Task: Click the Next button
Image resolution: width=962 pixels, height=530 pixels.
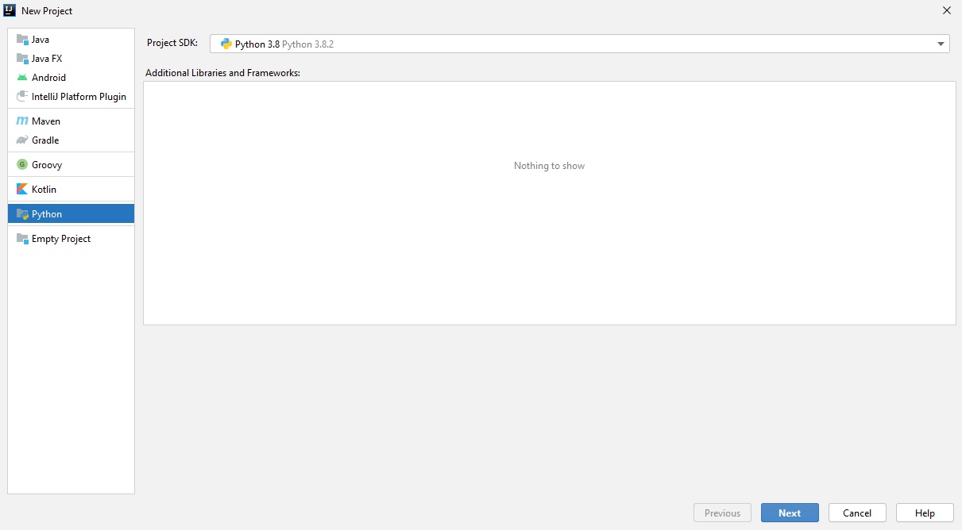Action: click(x=790, y=513)
